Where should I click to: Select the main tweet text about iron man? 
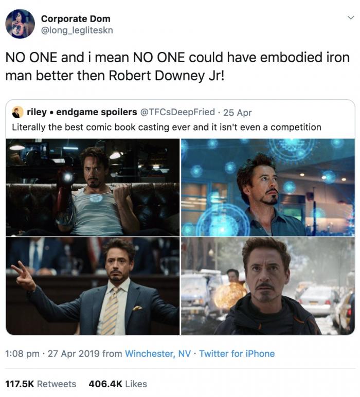[177, 66]
